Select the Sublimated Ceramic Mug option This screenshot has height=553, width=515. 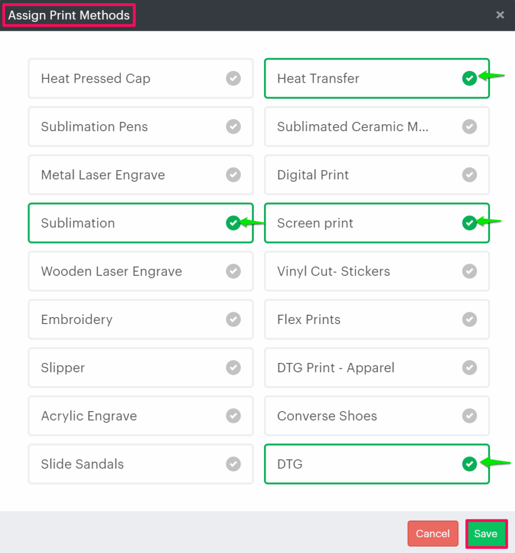pyautogui.click(x=376, y=127)
